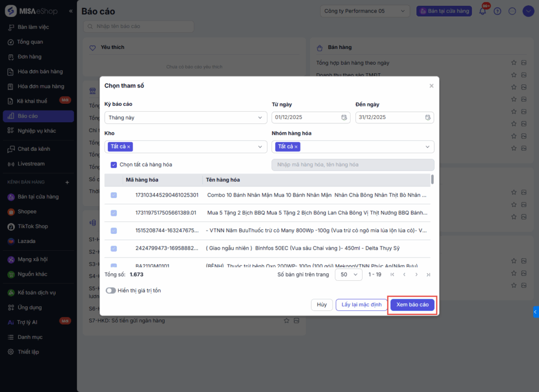Image resolution: width=539 pixels, height=392 pixels.
Task: Click calendar icon in Đến ngày field
Action: click(428, 117)
